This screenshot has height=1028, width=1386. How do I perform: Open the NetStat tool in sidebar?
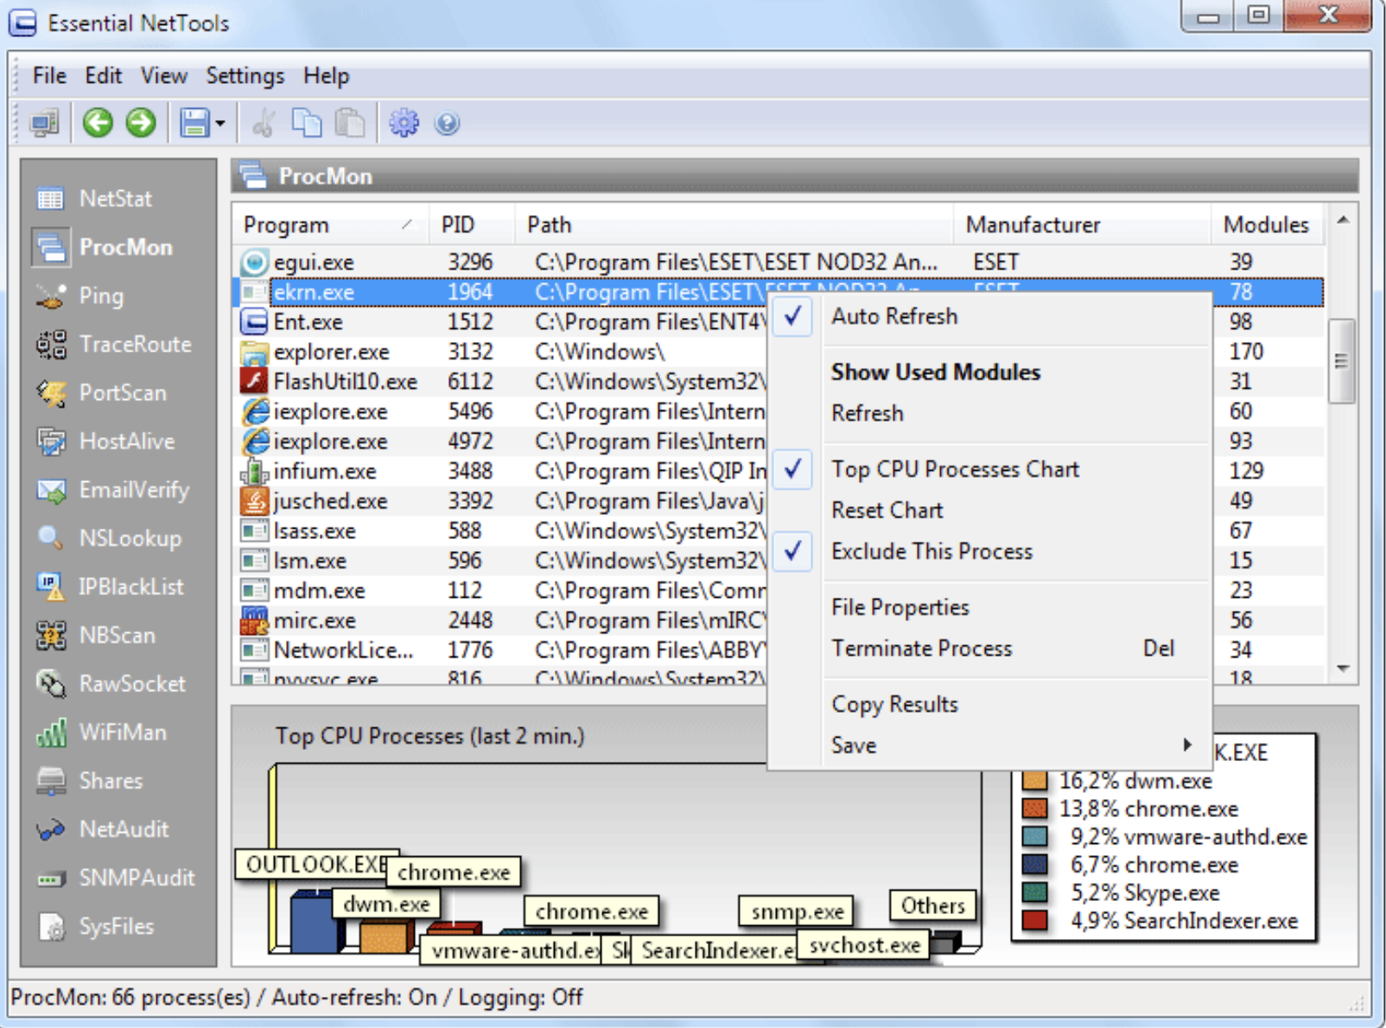coord(95,199)
